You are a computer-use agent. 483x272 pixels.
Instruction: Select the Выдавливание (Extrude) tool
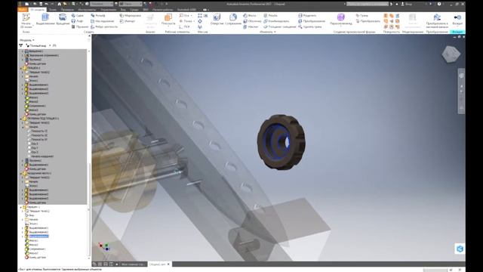click(x=45, y=19)
